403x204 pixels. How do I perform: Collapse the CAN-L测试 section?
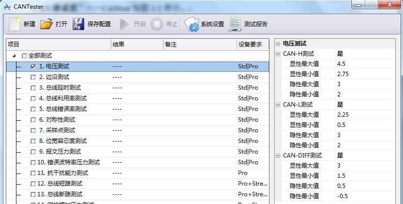(278, 105)
